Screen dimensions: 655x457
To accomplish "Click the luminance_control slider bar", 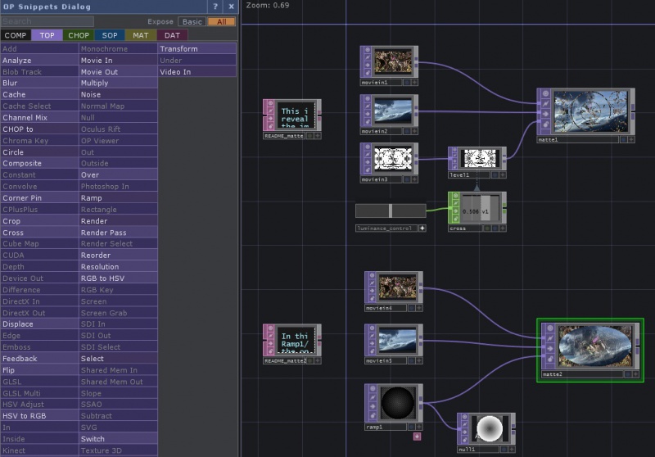I will 391,210.
